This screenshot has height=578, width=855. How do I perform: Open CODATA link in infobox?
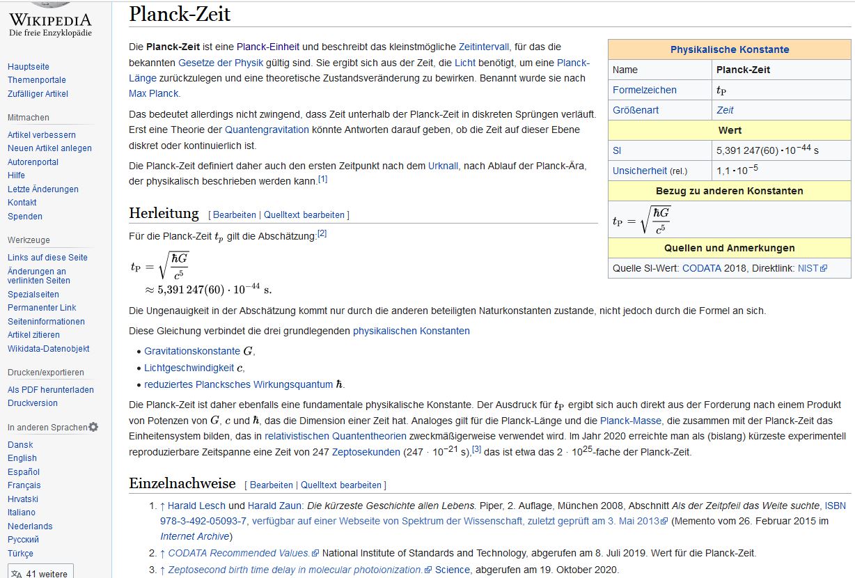point(701,268)
